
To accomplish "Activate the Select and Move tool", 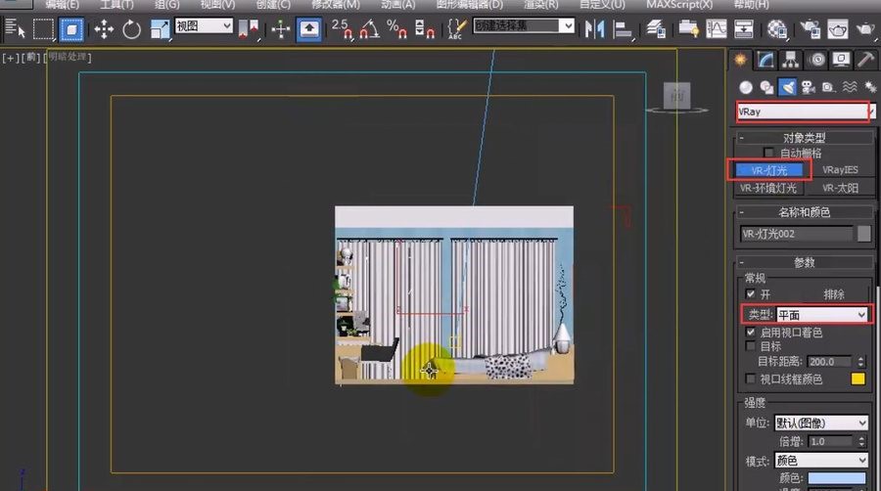I will click(104, 28).
